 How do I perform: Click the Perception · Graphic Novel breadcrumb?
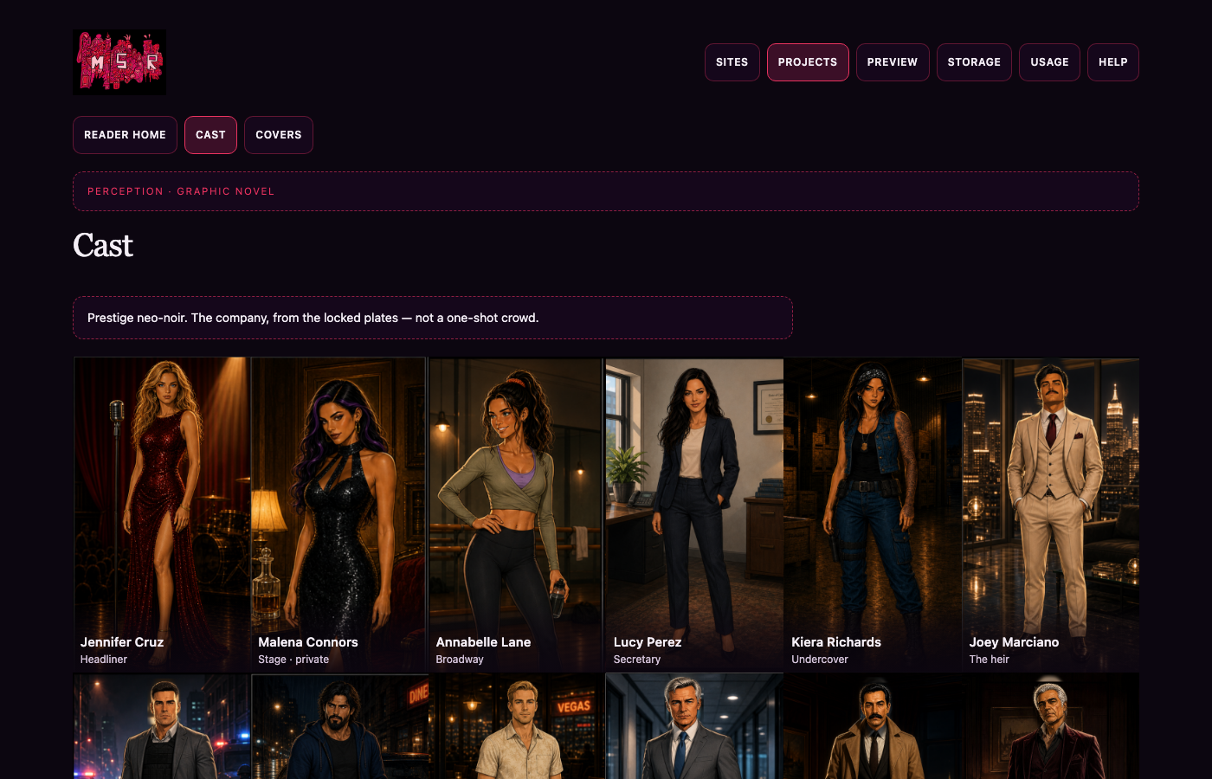[x=181, y=191]
